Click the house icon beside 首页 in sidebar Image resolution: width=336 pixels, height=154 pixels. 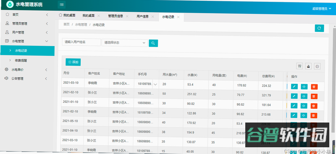pyautogui.click(x=7, y=14)
